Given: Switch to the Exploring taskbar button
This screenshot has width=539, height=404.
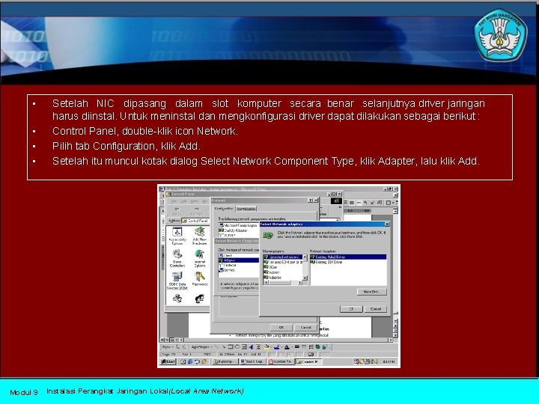Looking at the screenshot, I should (225, 362).
